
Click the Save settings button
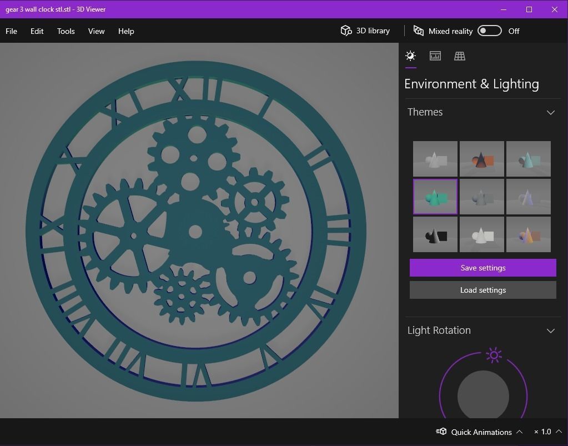(x=482, y=268)
